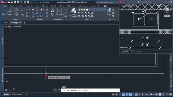Click the Customize wrench icon at command line
Screen dimensions: 173x97
point(59,90)
